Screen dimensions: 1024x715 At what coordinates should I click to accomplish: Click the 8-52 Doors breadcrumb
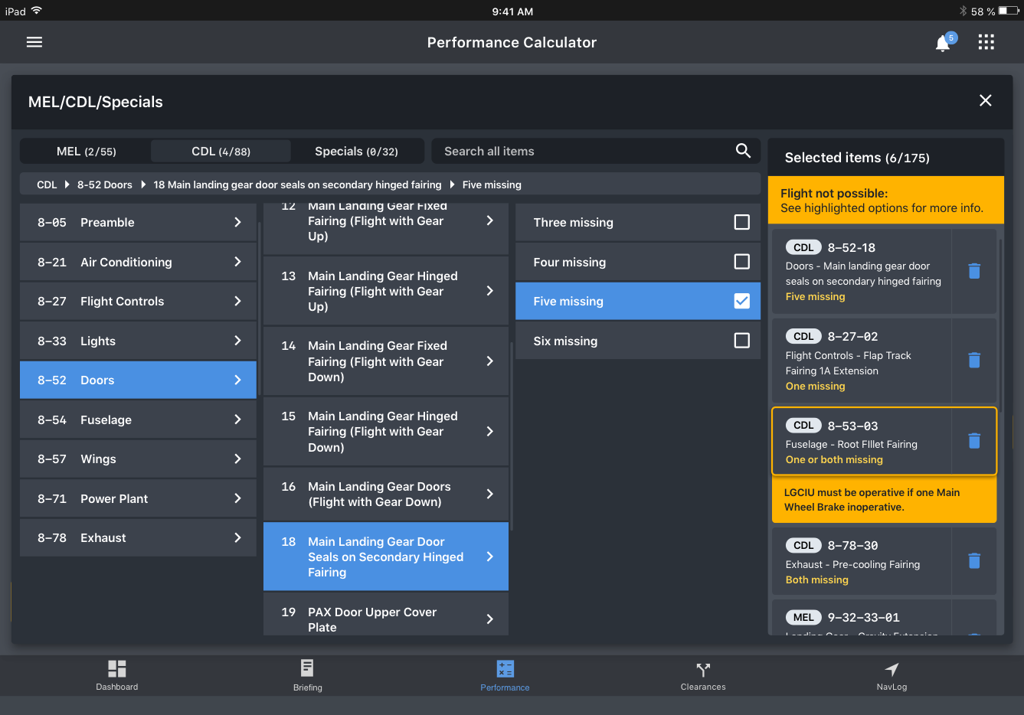104,184
